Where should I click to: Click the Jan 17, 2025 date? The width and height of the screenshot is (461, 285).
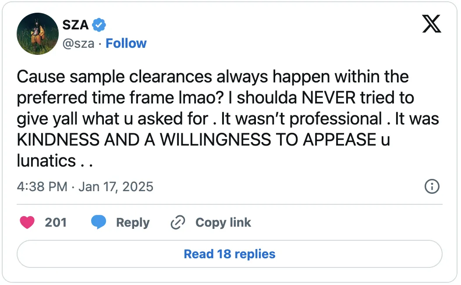point(116,187)
